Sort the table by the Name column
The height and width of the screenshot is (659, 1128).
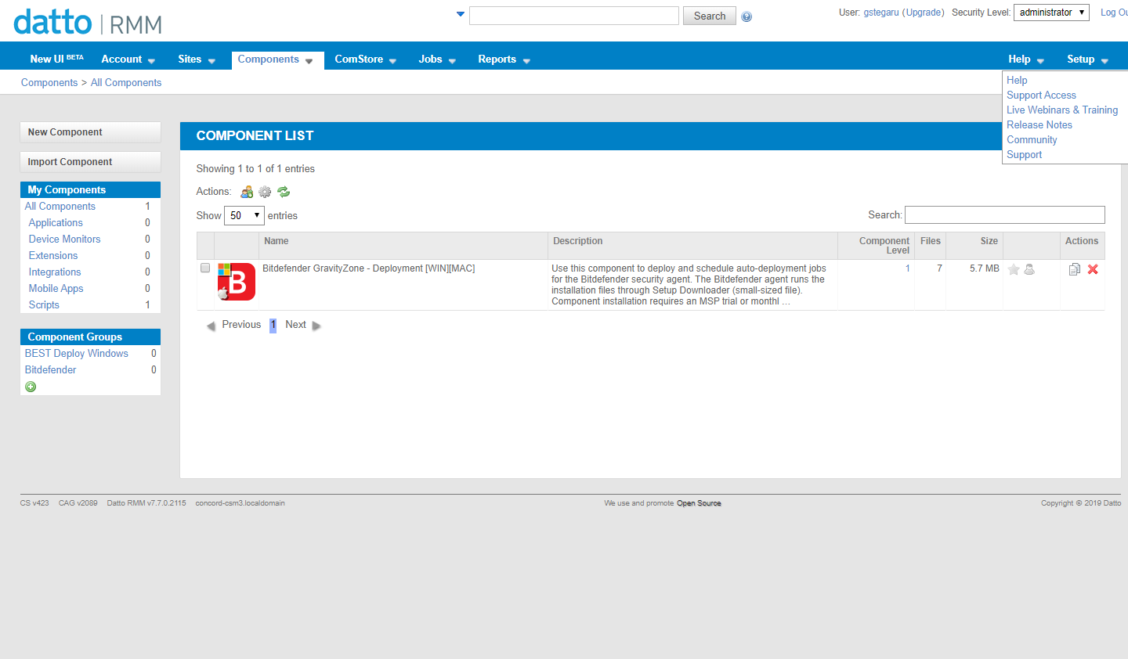tap(403, 246)
